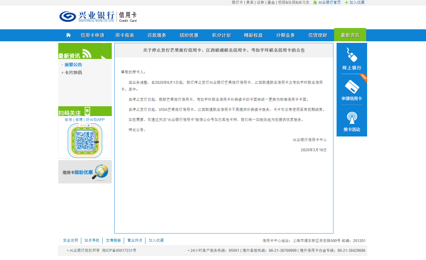Click the QR code image

[85, 140]
